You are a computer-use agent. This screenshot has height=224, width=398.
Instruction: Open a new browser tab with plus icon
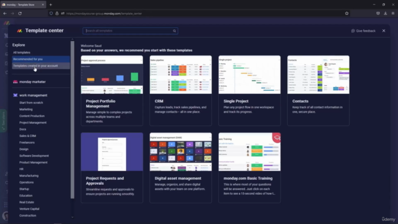point(51,4)
